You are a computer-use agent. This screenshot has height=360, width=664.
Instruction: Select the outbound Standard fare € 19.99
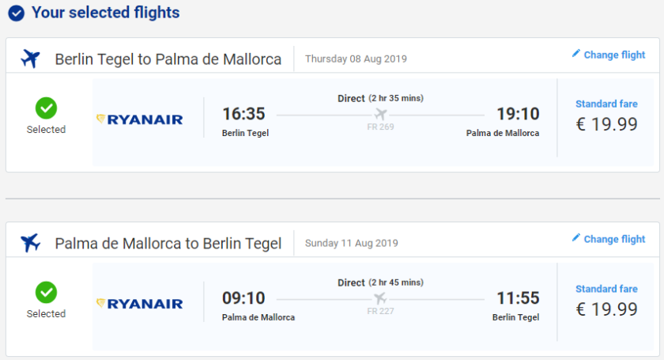tap(606, 116)
